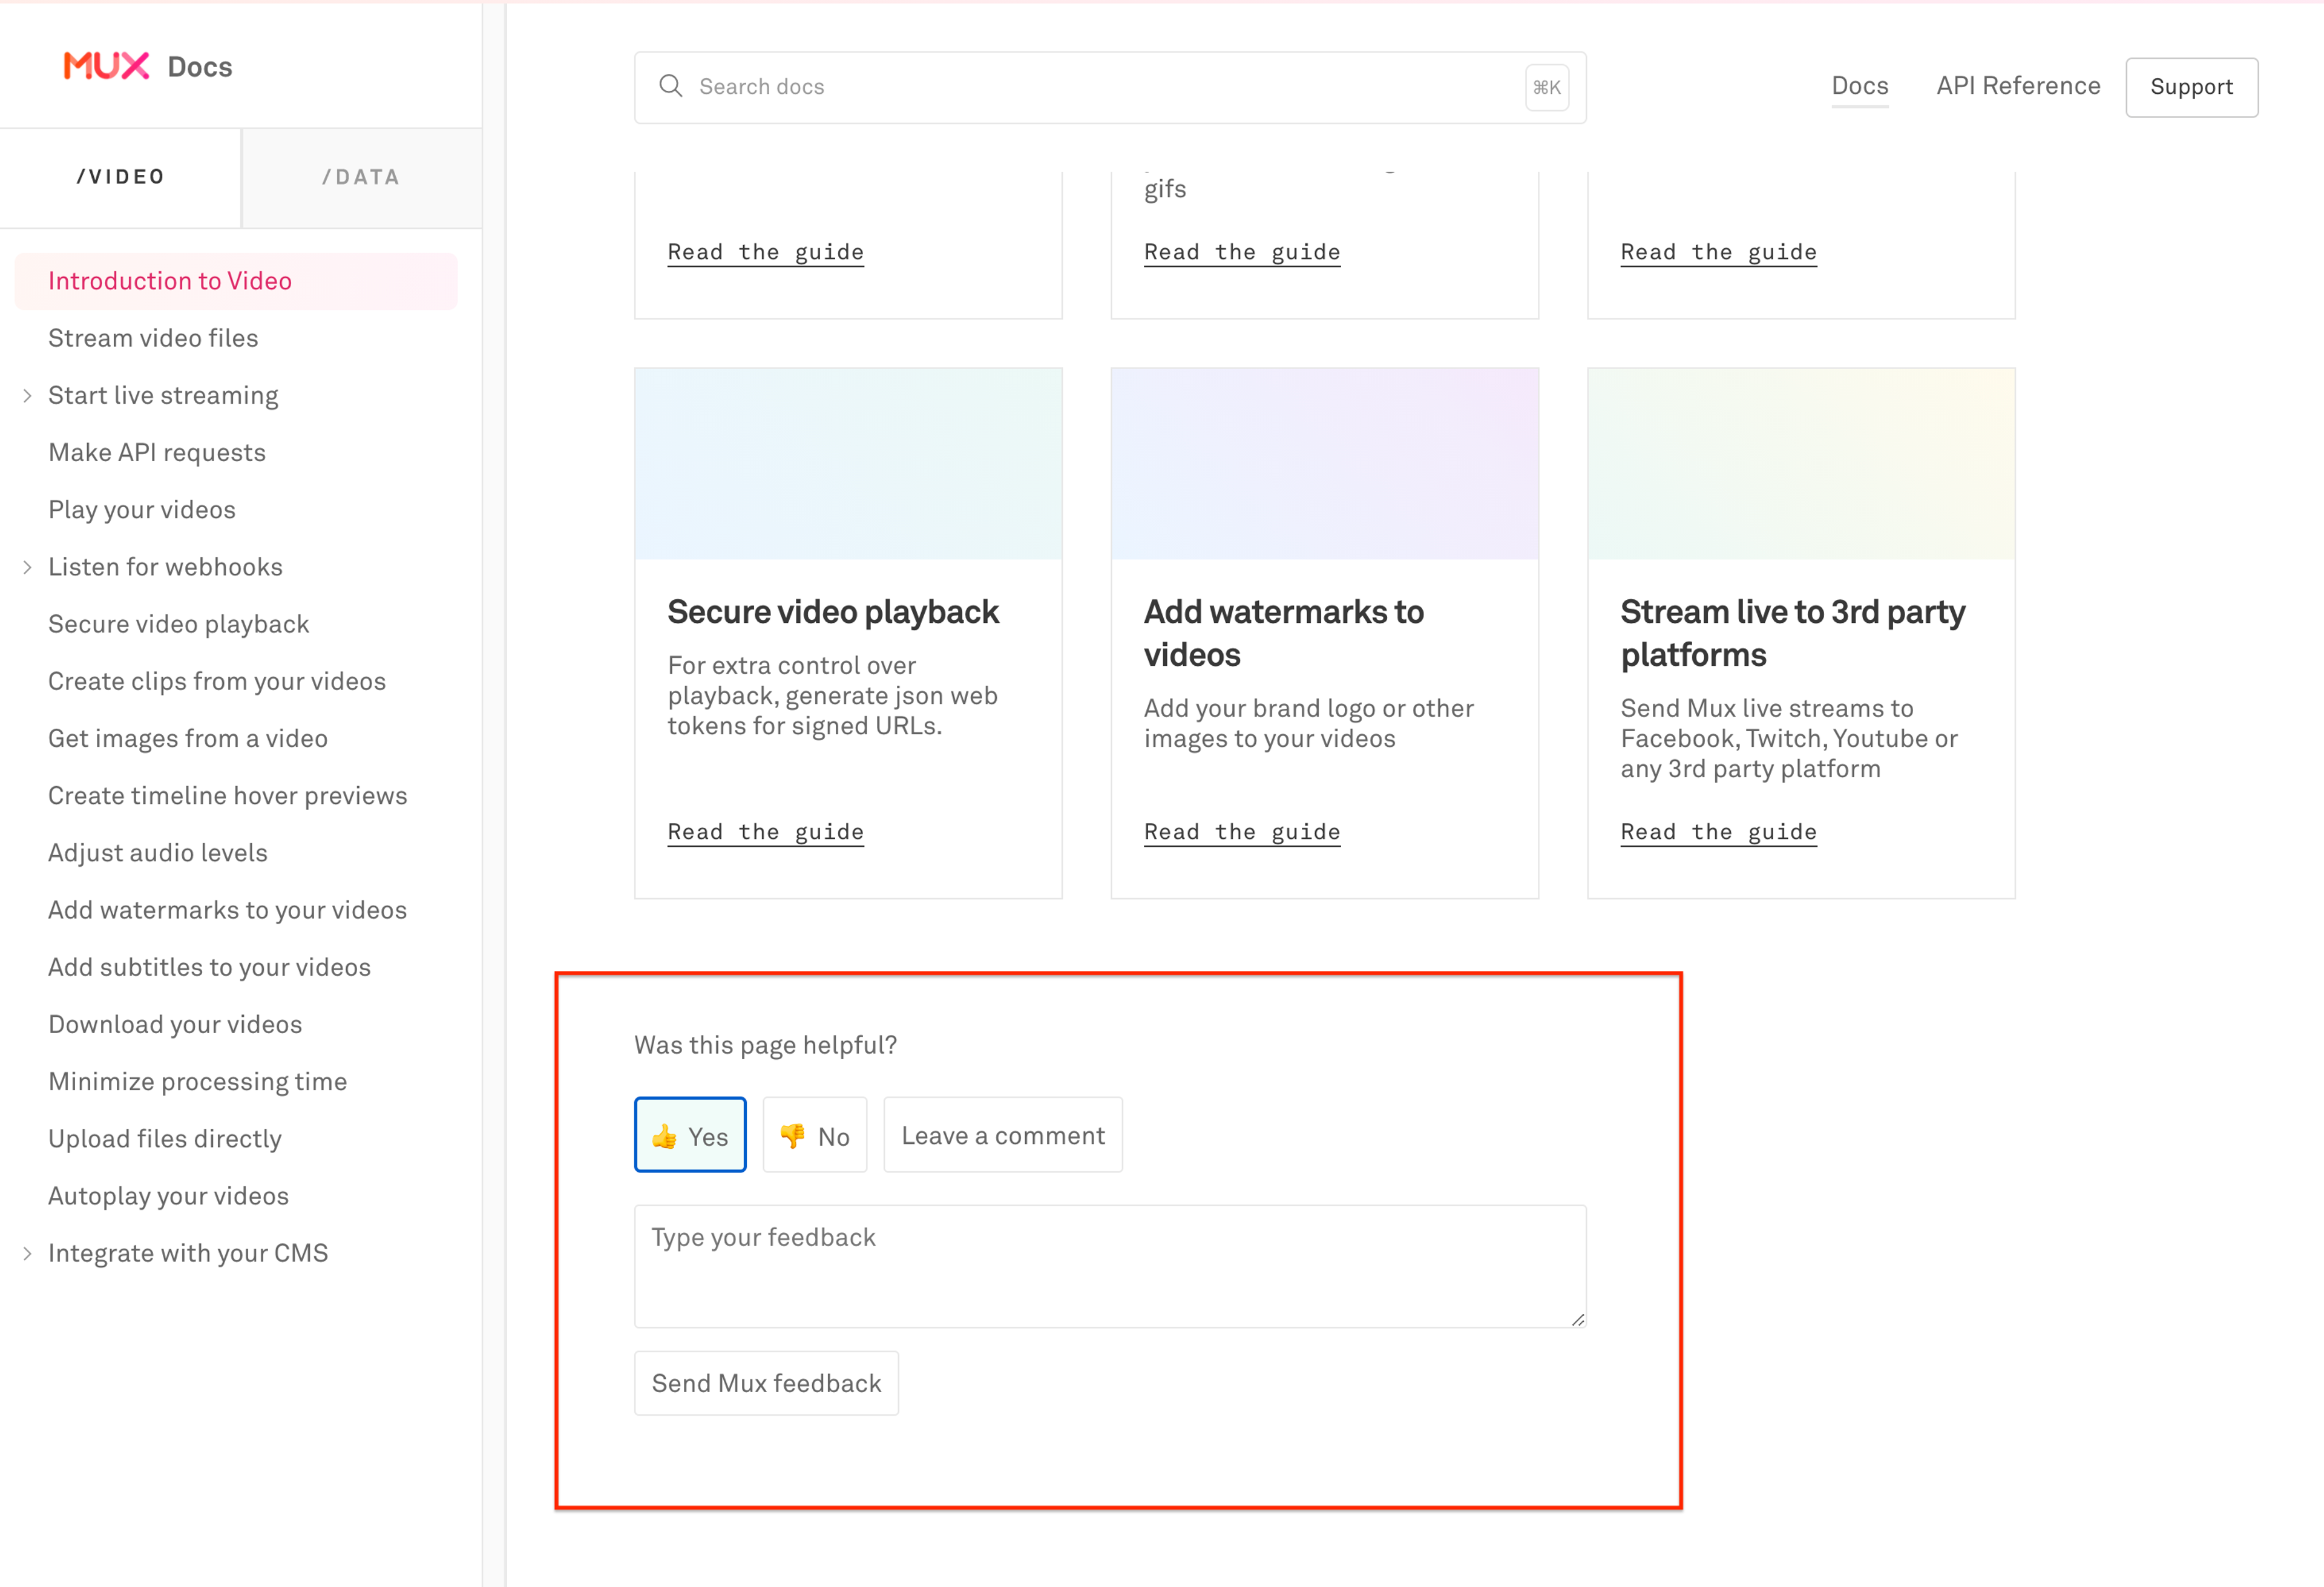2324x1587 pixels.
Task: Expand the Integrate with your CMS section
Action: coord(27,1253)
